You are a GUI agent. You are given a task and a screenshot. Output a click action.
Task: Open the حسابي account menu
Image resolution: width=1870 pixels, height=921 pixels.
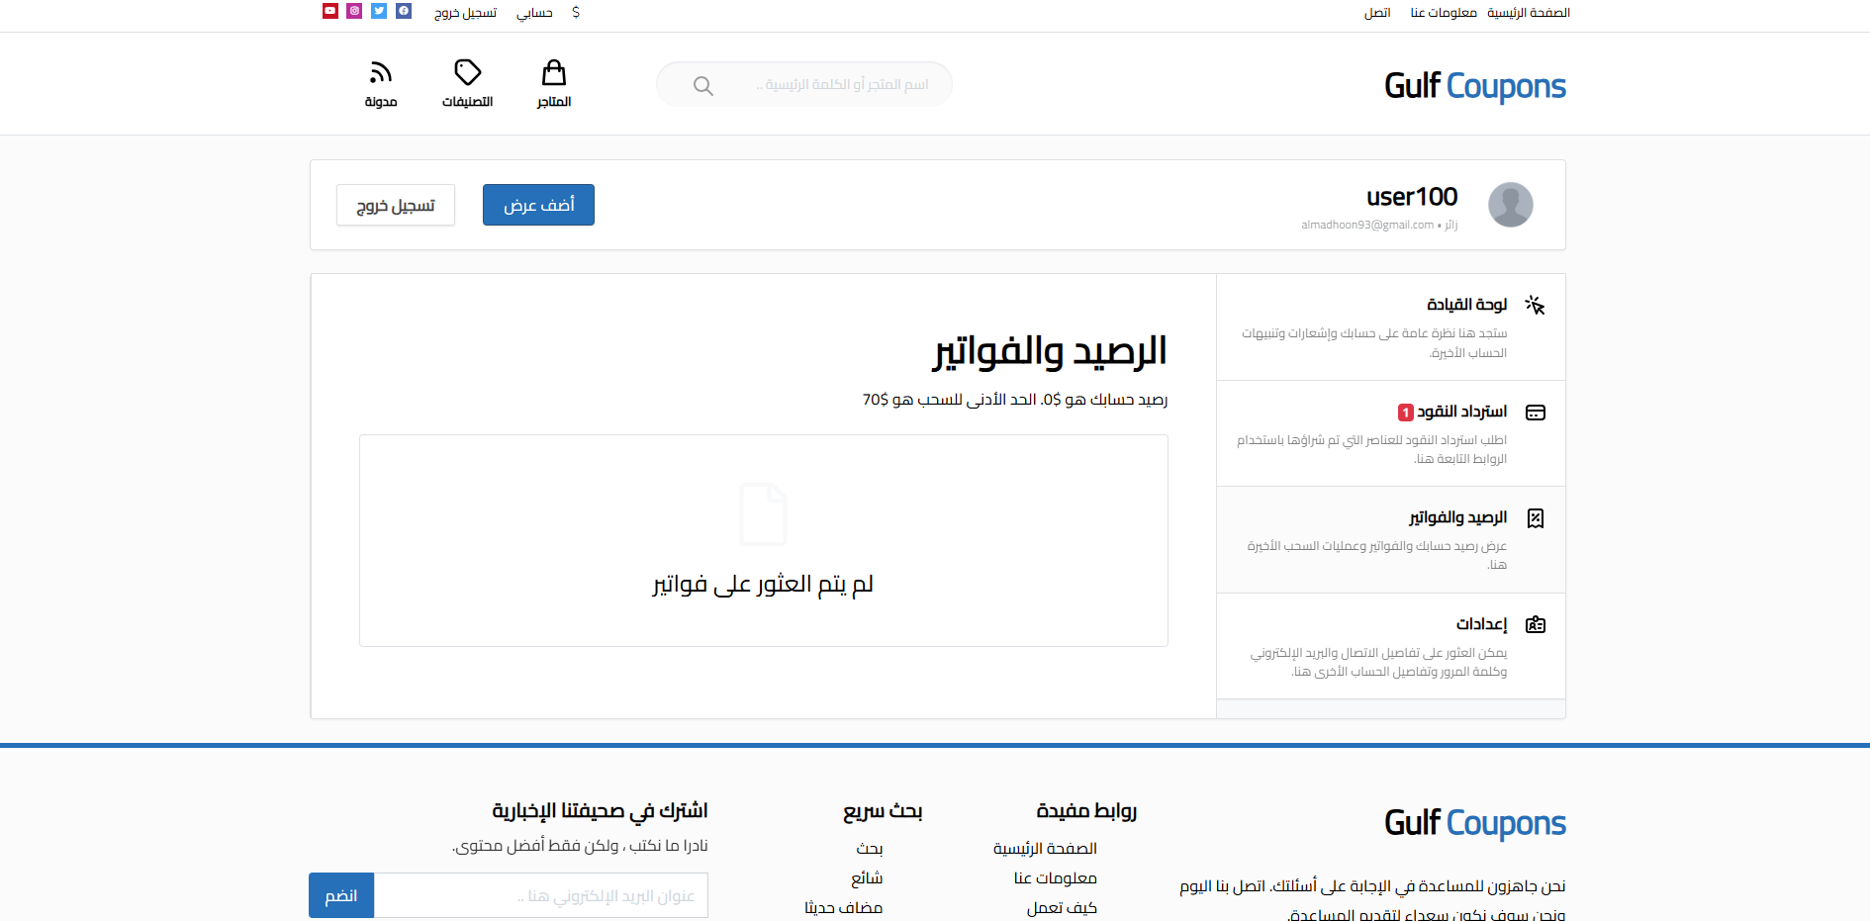click(533, 13)
